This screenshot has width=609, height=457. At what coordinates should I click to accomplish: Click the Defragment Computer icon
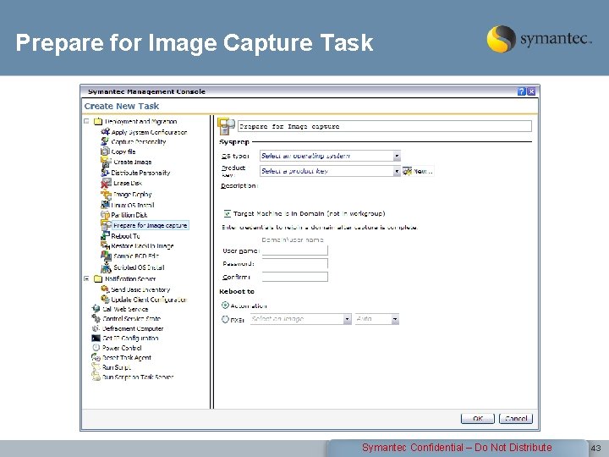(x=96, y=328)
